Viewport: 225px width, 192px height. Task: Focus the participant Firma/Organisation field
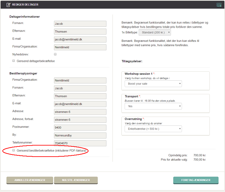pos(80,47)
